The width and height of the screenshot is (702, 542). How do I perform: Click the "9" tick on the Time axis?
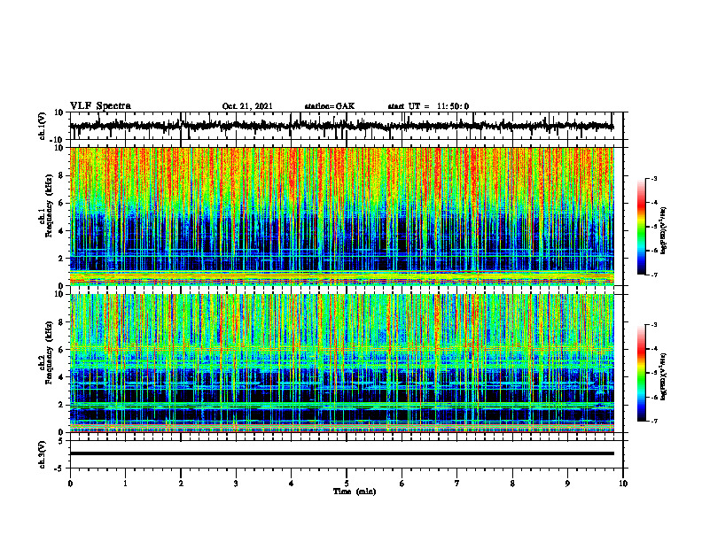(567, 484)
